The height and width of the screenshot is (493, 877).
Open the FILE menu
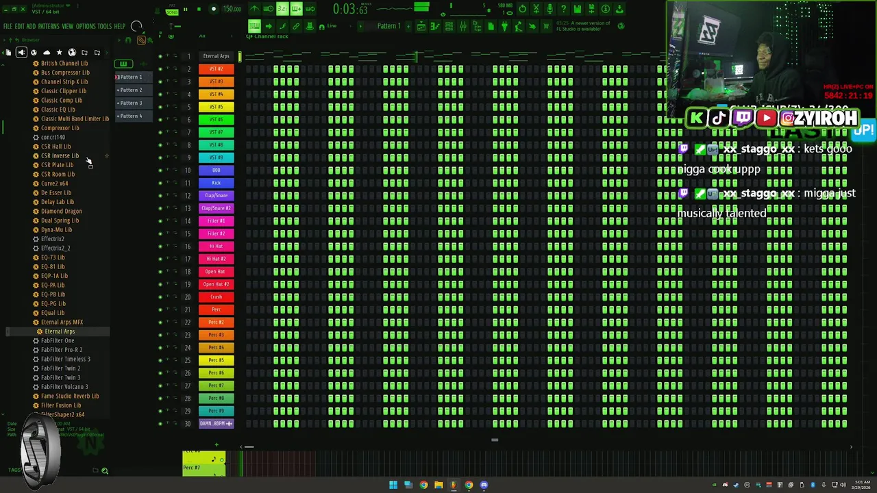8,26
